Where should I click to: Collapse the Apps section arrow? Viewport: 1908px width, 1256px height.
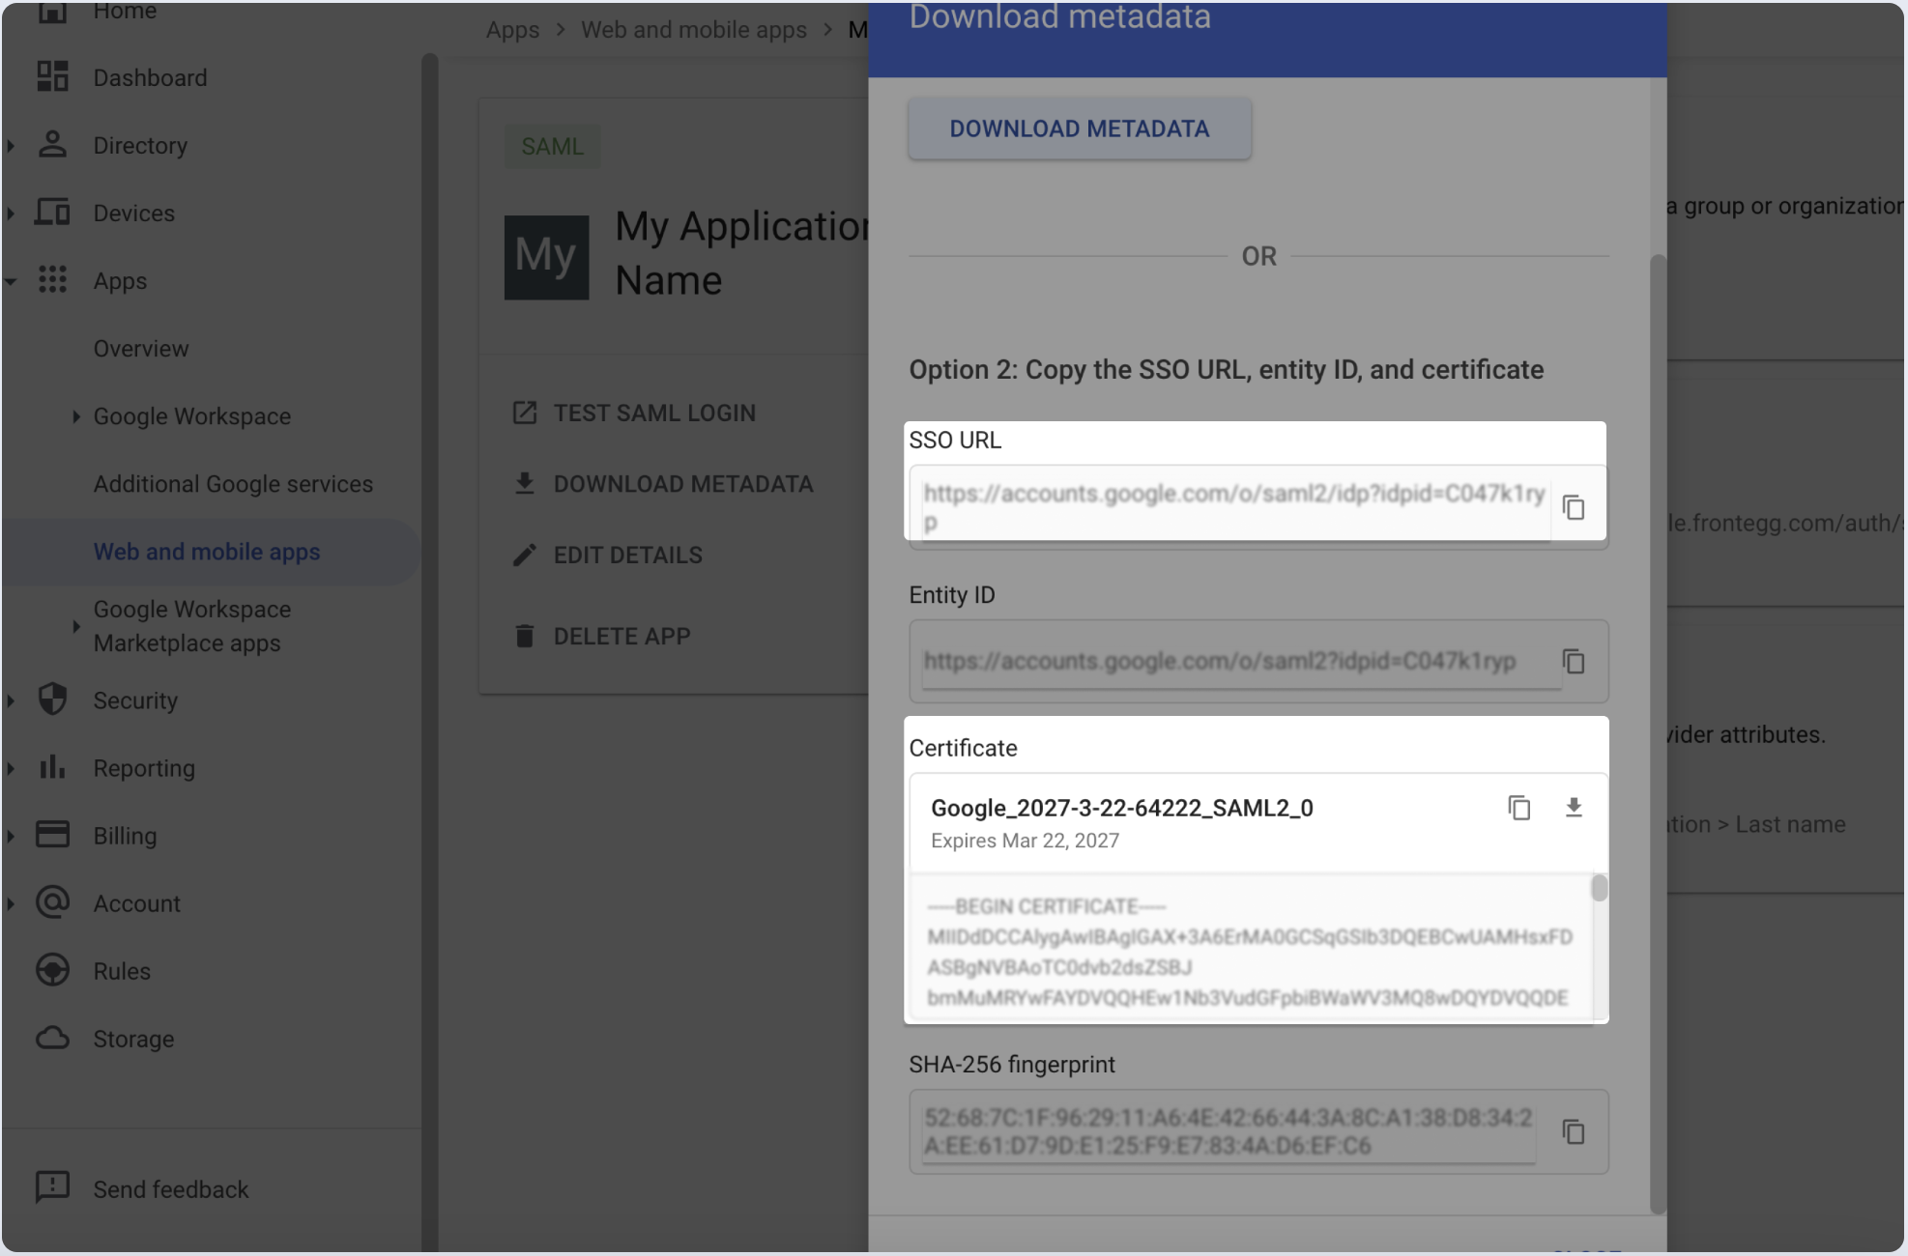11,281
